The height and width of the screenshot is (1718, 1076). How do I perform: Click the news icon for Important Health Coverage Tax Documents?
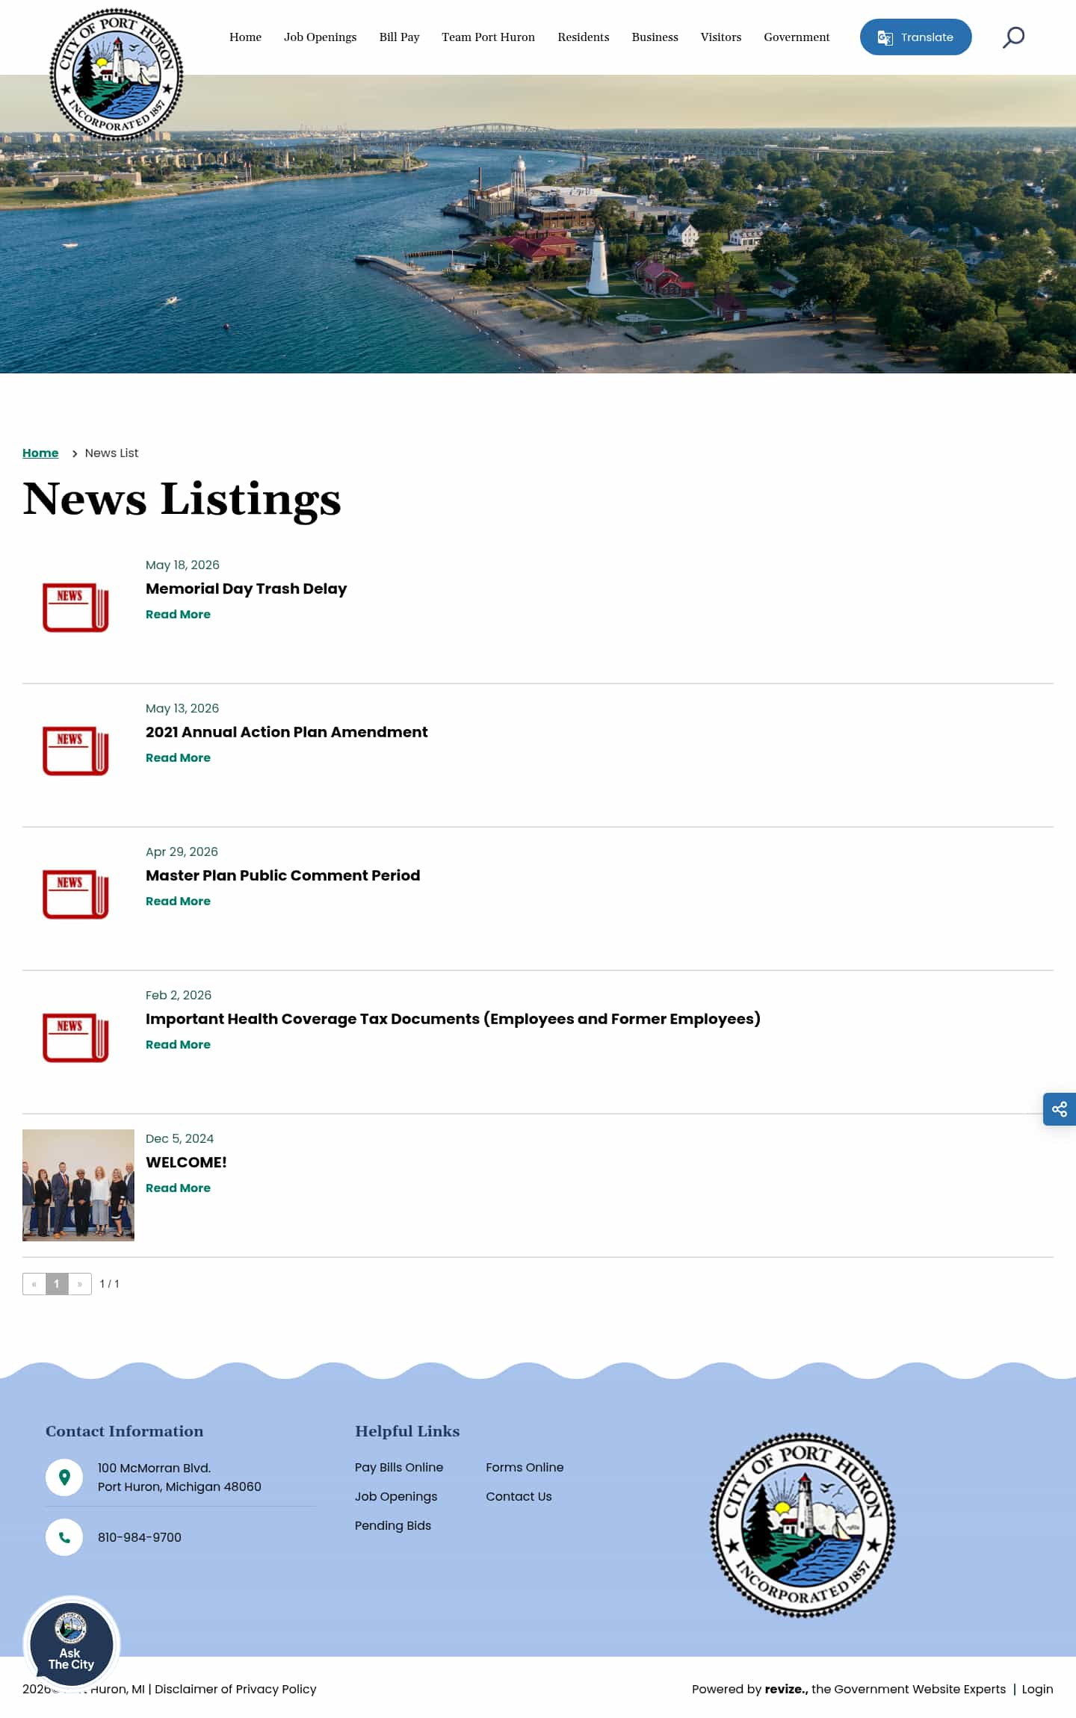click(75, 1038)
